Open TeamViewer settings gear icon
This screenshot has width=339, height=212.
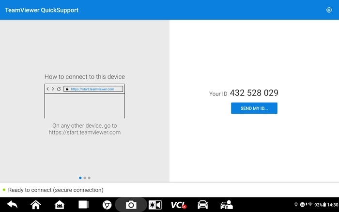329,10
